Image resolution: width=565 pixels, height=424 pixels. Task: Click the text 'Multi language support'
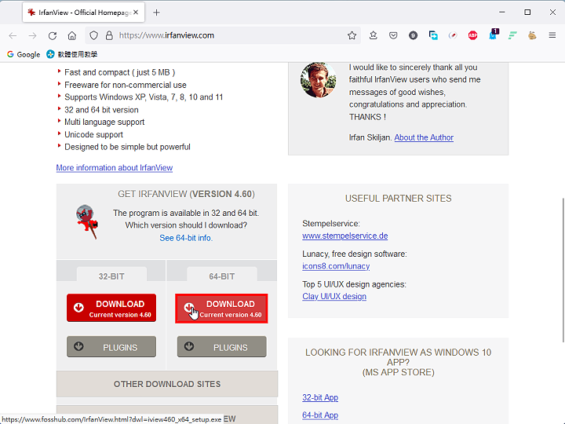pyautogui.click(x=104, y=122)
